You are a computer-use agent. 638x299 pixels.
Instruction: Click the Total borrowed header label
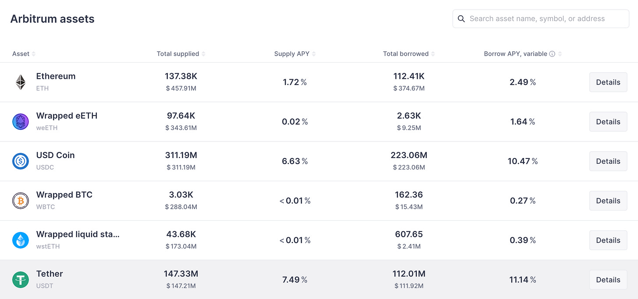pyautogui.click(x=406, y=54)
